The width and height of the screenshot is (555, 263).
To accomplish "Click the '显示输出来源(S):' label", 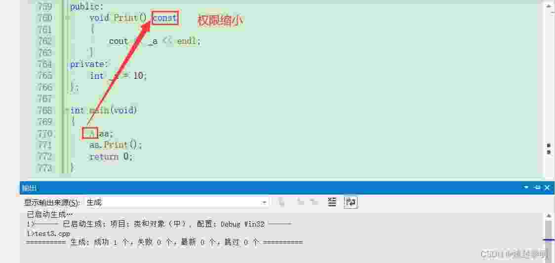I will point(52,202).
